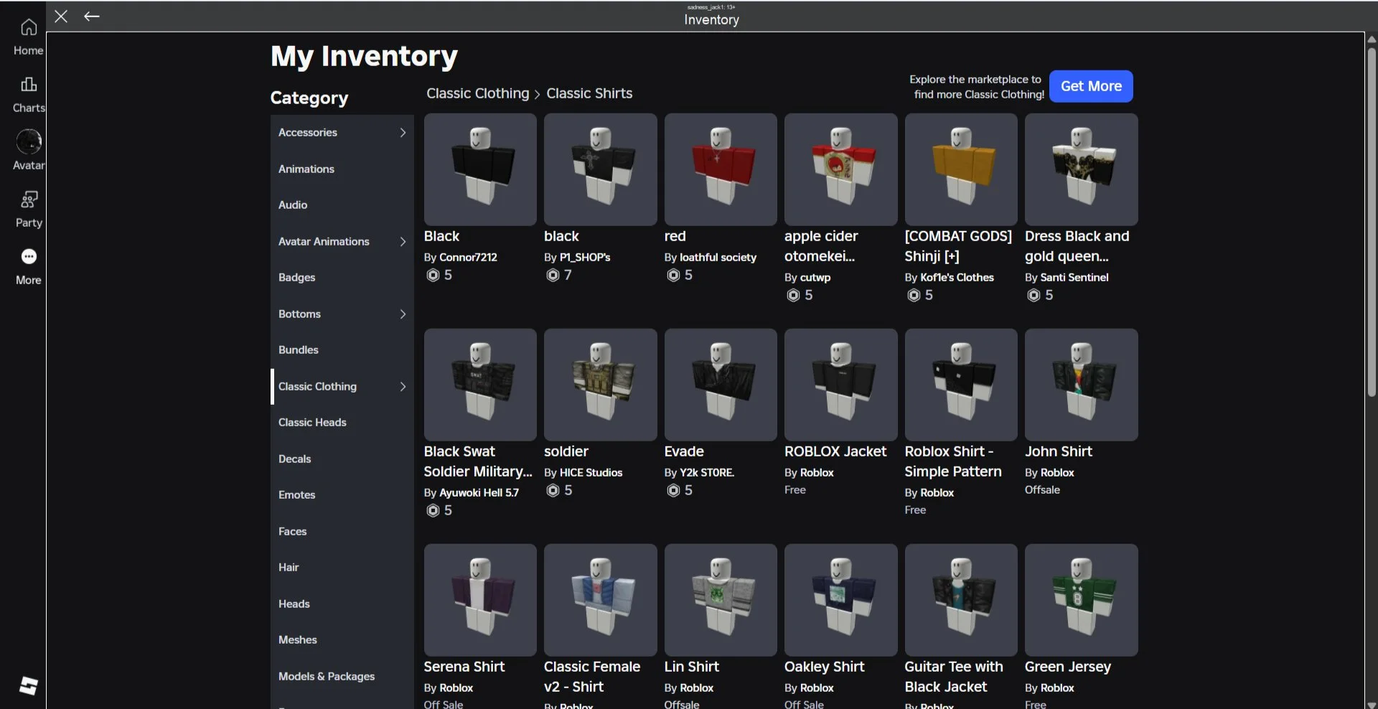Expand the Bottoms category chevron
Image resolution: width=1378 pixels, height=709 pixels.
point(403,314)
